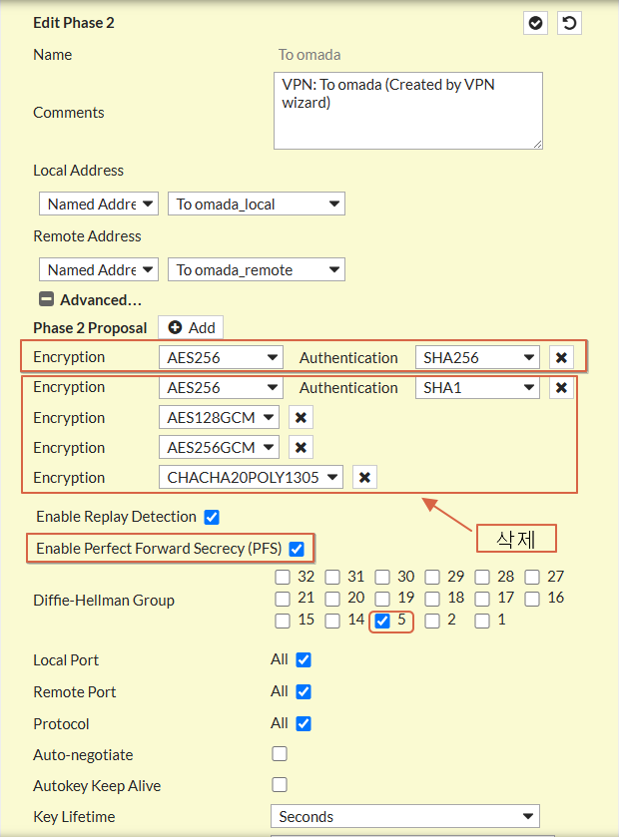The image size is (619, 837).
Task: Open encryption dropdown beside SHA1 authentication
Action: pyautogui.click(x=221, y=387)
